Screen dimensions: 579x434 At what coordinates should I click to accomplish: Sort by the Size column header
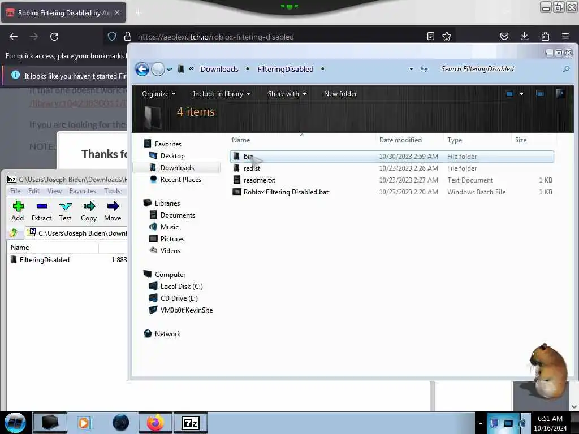[534, 140]
